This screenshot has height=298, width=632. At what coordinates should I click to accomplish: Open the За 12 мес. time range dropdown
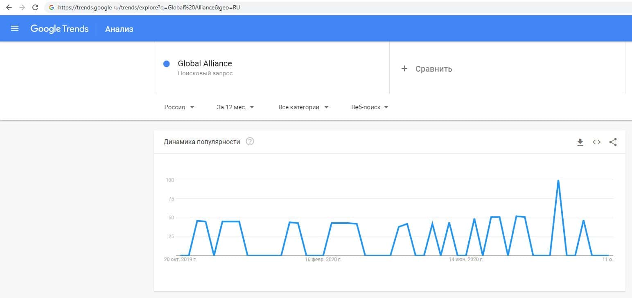(235, 107)
